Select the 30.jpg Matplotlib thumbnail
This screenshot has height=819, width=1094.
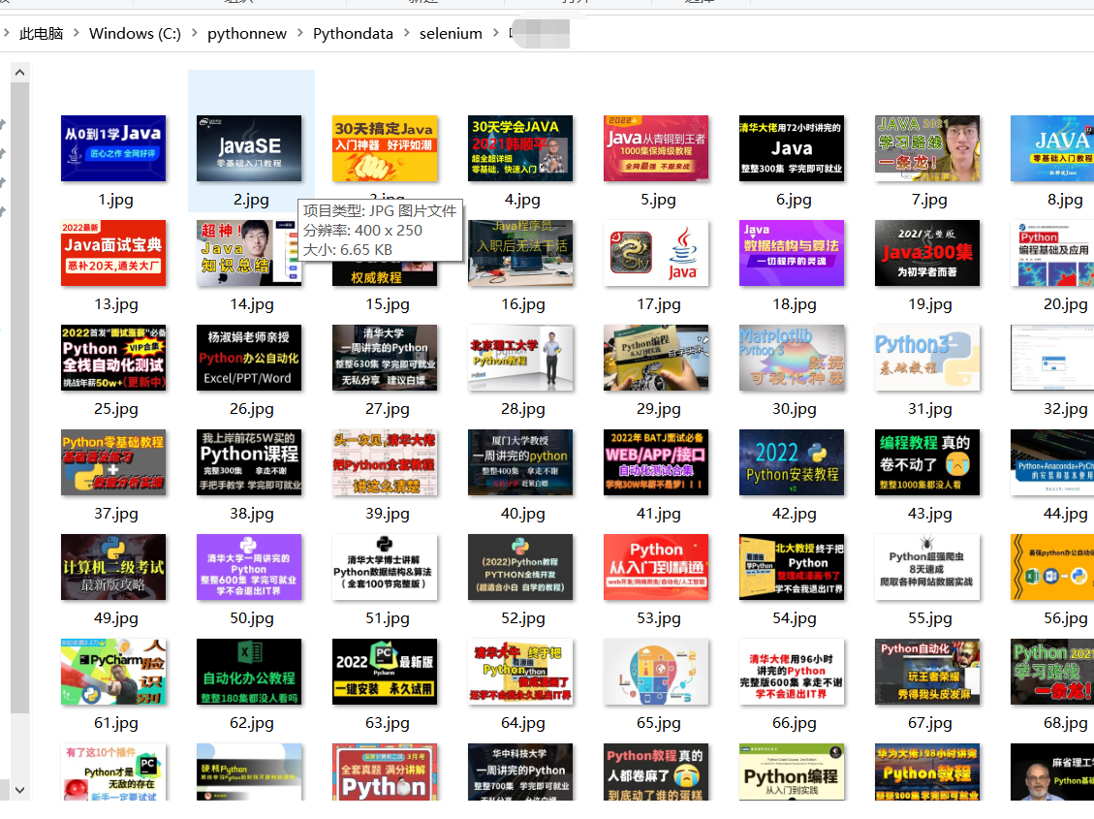click(x=792, y=358)
